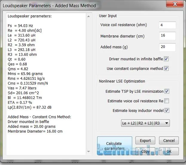Screen dimensions: 186x165
Task: Click the line 'L3 = 292.18 uH'
Action: (22, 49)
